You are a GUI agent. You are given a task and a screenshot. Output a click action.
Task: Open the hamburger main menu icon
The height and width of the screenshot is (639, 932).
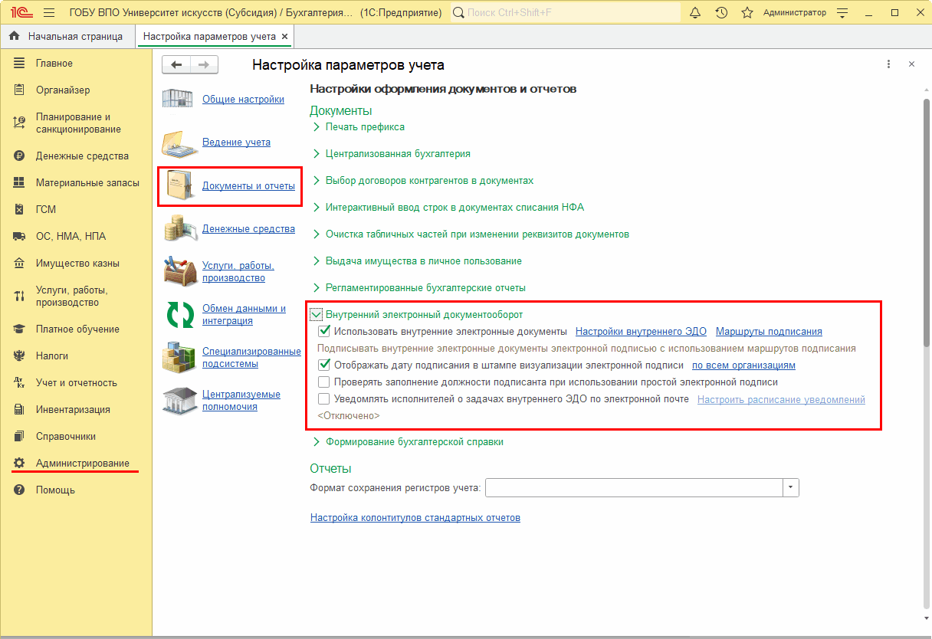click(50, 13)
